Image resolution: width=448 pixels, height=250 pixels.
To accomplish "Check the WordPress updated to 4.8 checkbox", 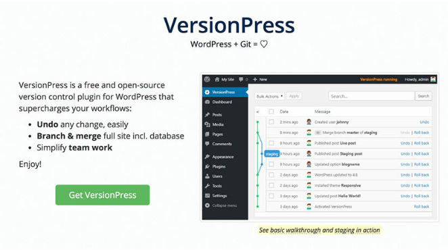I will tap(271, 174).
